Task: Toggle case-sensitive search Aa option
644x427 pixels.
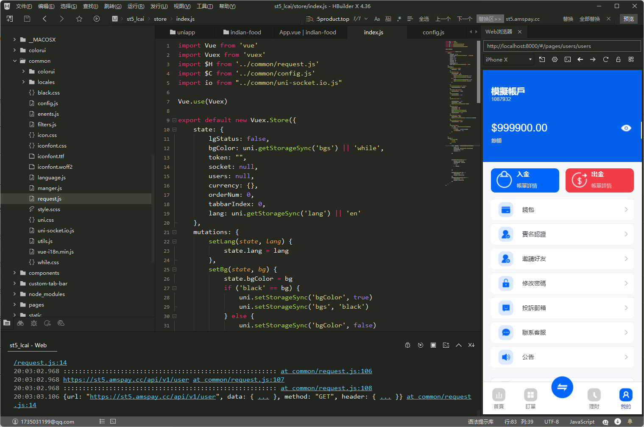Action: coord(377,19)
